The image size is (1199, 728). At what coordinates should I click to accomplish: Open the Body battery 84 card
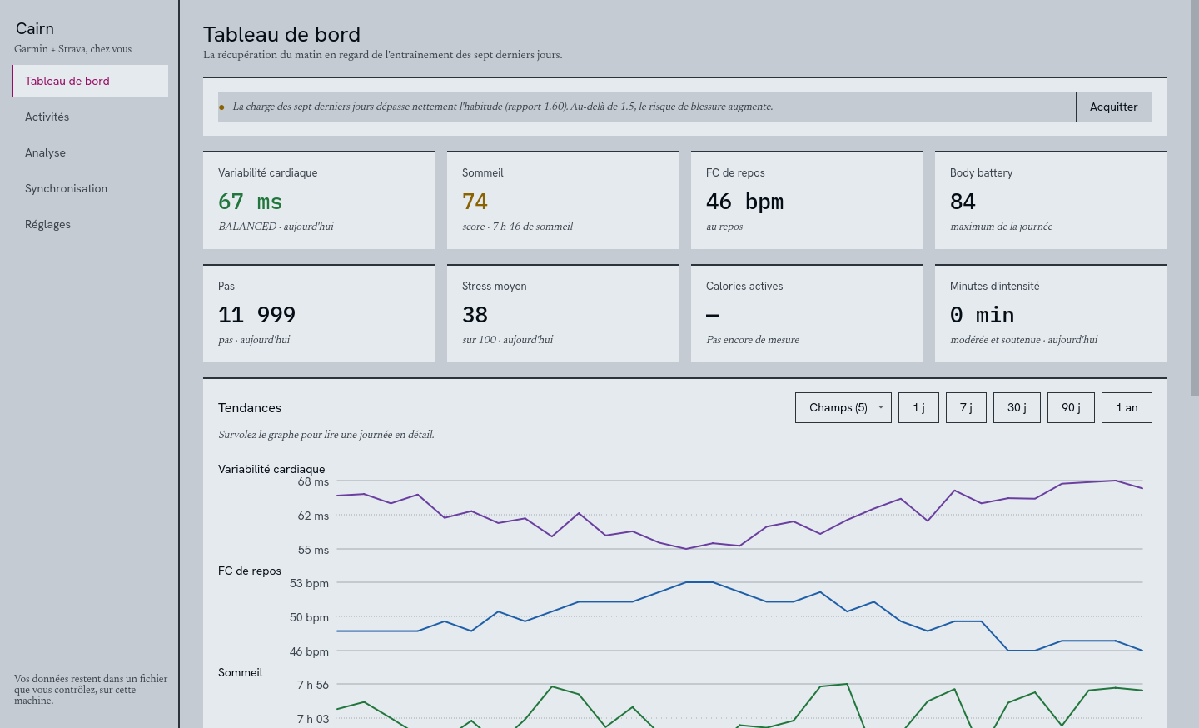tap(1051, 200)
